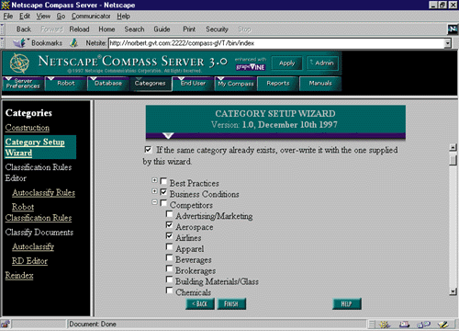Switch to the Reports tab
The height and width of the screenshot is (331, 459).
pyautogui.click(x=278, y=84)
